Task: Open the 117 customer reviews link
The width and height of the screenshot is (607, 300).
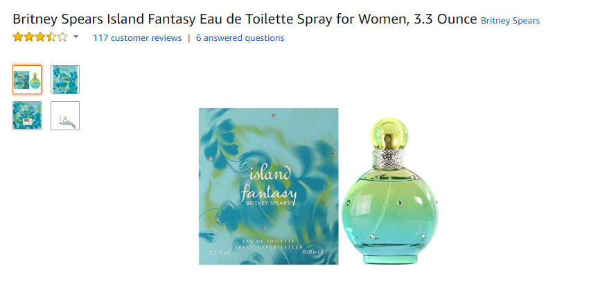Action: [x=137, y=38]
